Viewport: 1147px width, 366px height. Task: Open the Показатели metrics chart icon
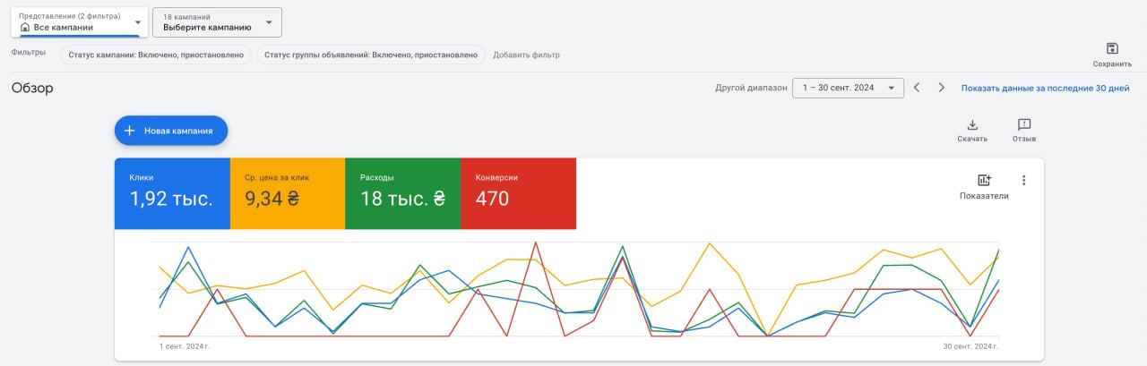pos(984,180)
